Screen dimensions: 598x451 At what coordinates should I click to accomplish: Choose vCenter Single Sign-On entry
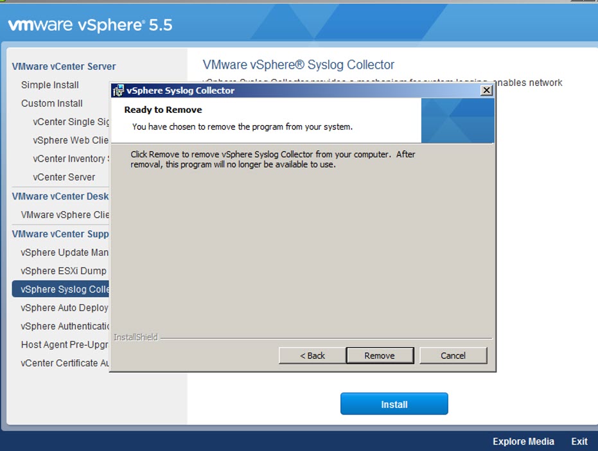tap(71, 122)
